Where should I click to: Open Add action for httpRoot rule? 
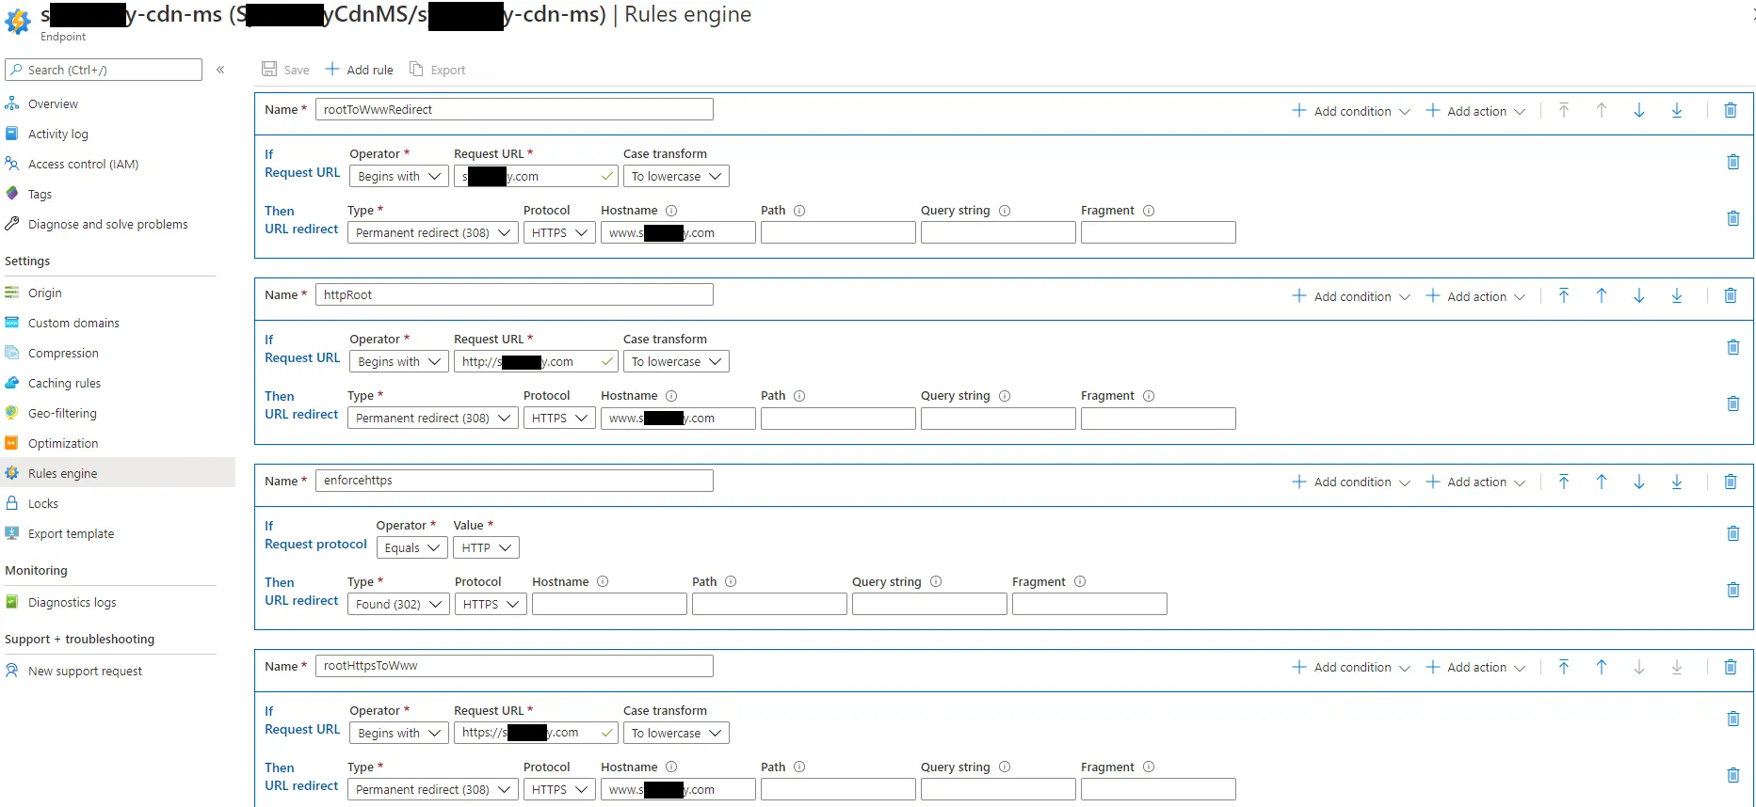point(1475,296)
